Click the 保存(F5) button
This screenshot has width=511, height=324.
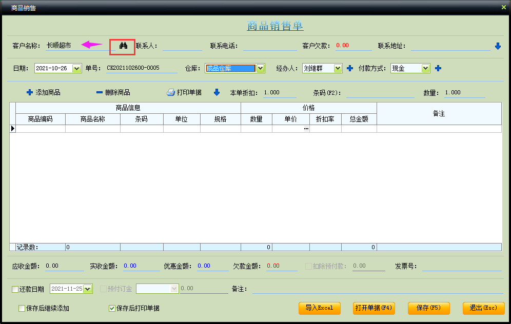click(428, 308)
